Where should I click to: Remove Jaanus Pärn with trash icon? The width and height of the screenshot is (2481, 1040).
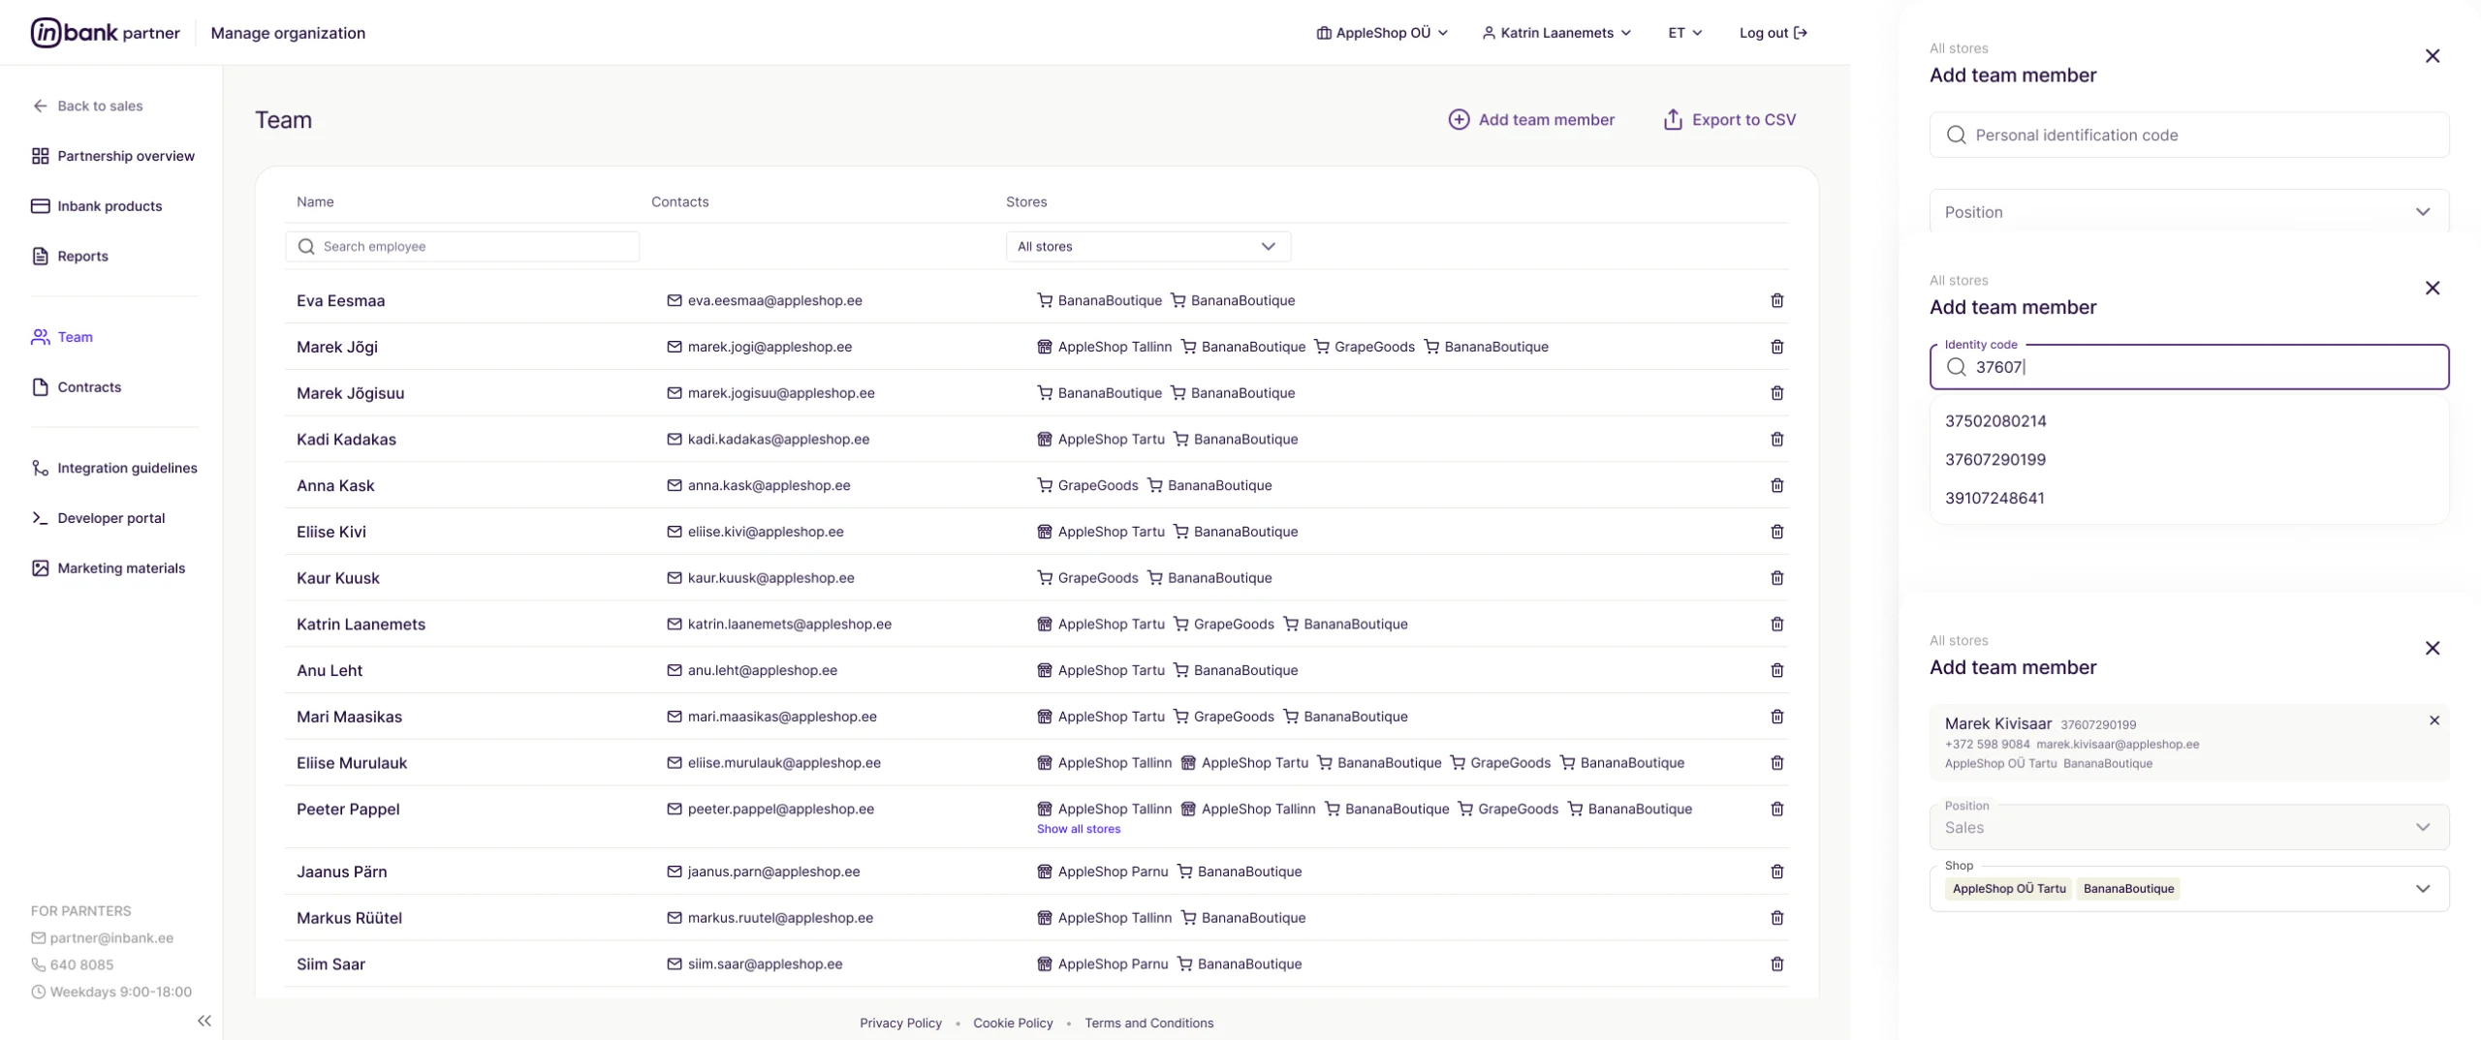coord(1776,872)
